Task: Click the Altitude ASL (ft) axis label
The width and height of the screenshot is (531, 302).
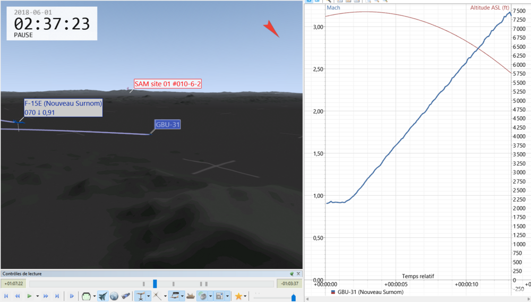Action: (x=490, y=7)
